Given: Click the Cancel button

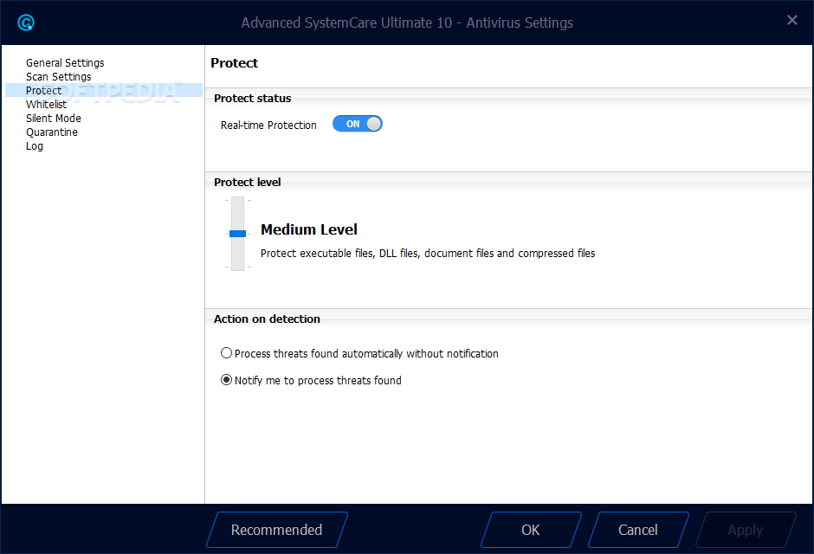Looking at the screenshot, I should click(x=638, y=530).
